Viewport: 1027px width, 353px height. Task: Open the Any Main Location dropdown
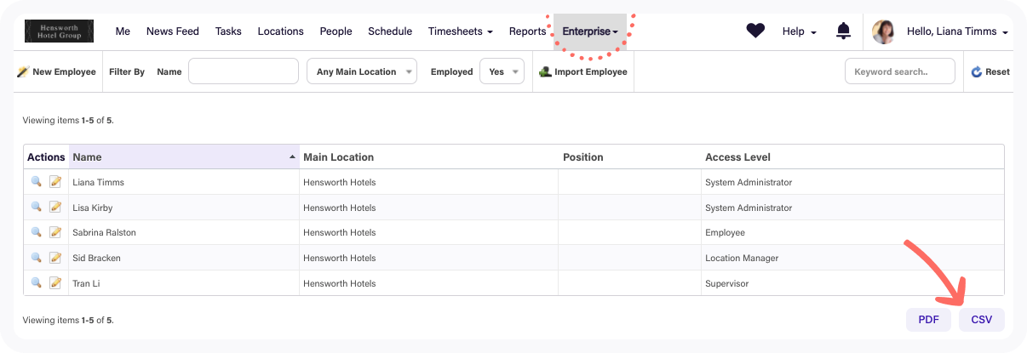[362, 72]
